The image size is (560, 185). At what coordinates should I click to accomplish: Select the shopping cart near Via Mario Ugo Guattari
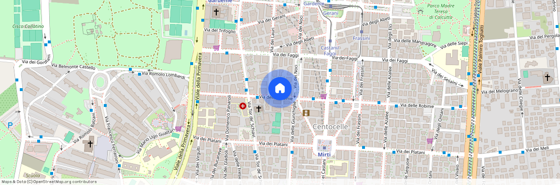pyautogui.click(x=178, y=129)
